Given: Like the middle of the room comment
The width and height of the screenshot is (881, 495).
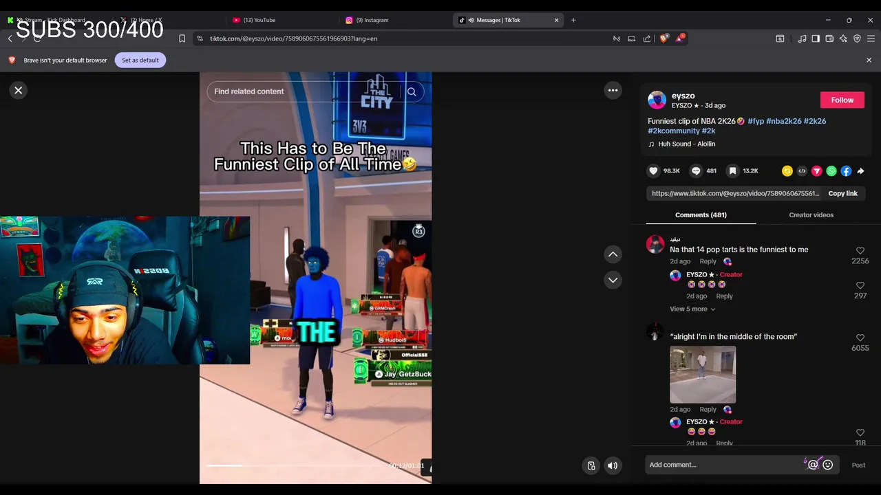Looking at the screenshot, I should [860, 338].
